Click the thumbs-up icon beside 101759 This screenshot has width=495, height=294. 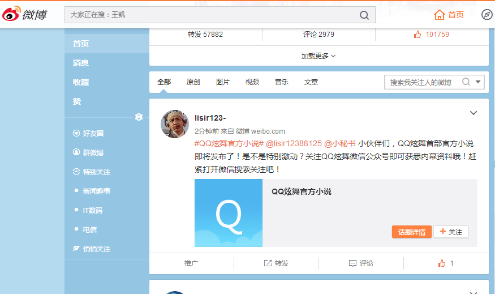[417, 35]
